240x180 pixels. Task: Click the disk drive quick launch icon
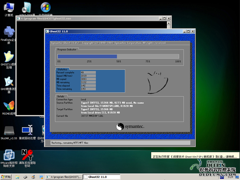[25, 177]
